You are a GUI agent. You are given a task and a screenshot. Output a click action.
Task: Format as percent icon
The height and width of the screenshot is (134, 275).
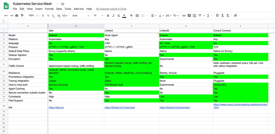coord(48,16)
